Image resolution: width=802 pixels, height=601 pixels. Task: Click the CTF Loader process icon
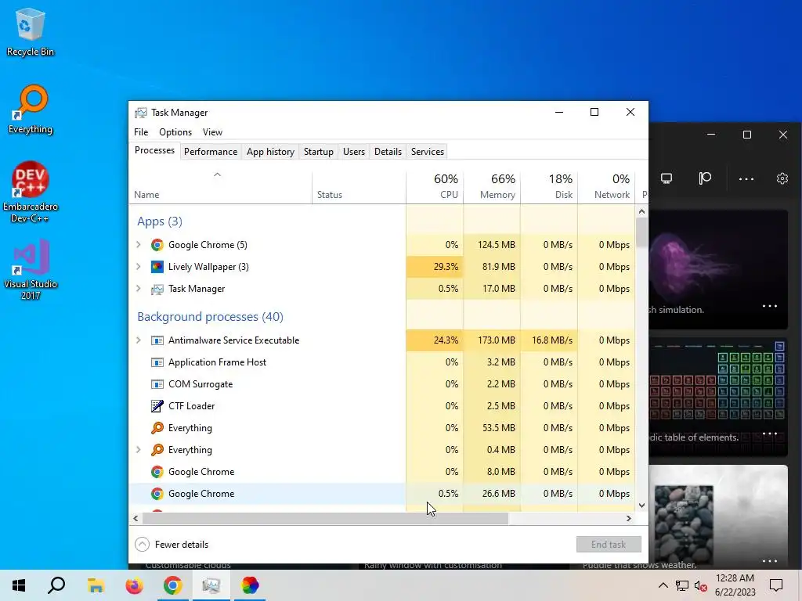(157, 406)
